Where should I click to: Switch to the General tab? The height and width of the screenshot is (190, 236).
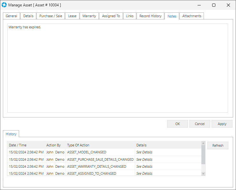tap(11, 16)
